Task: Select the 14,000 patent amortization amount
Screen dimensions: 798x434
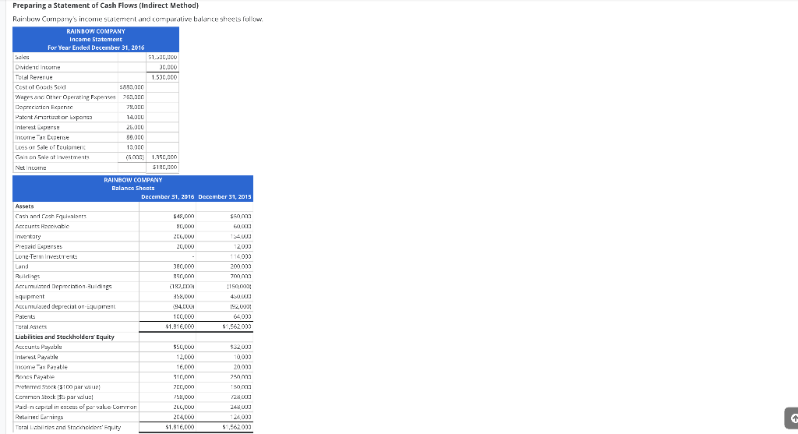Action: pyautogui.click(x=135, y=118)
